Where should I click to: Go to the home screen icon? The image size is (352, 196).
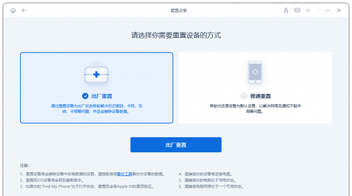pyautogui.click(x=13, y=10)
